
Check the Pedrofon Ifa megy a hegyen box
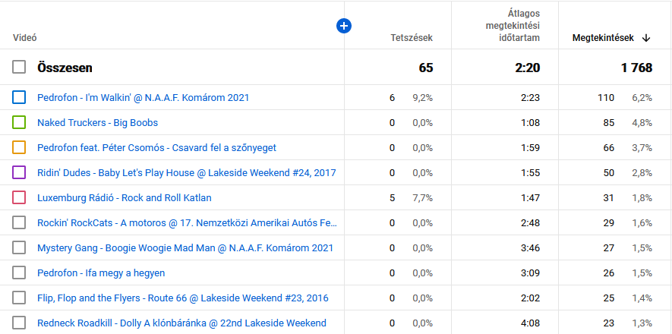[x=20, y=273]
